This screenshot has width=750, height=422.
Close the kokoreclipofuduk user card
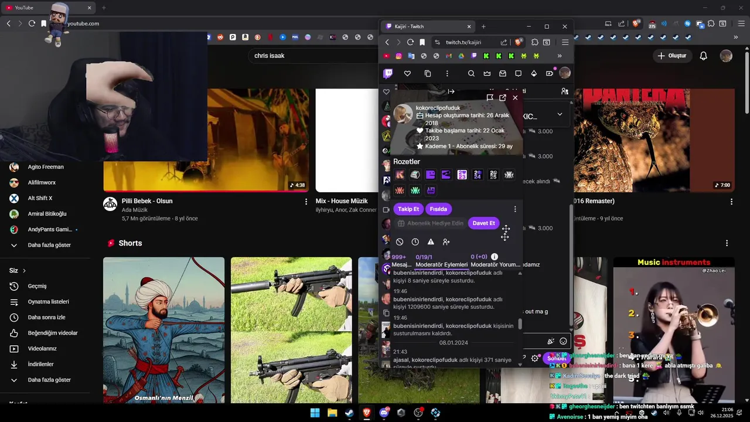coord(515,98)
